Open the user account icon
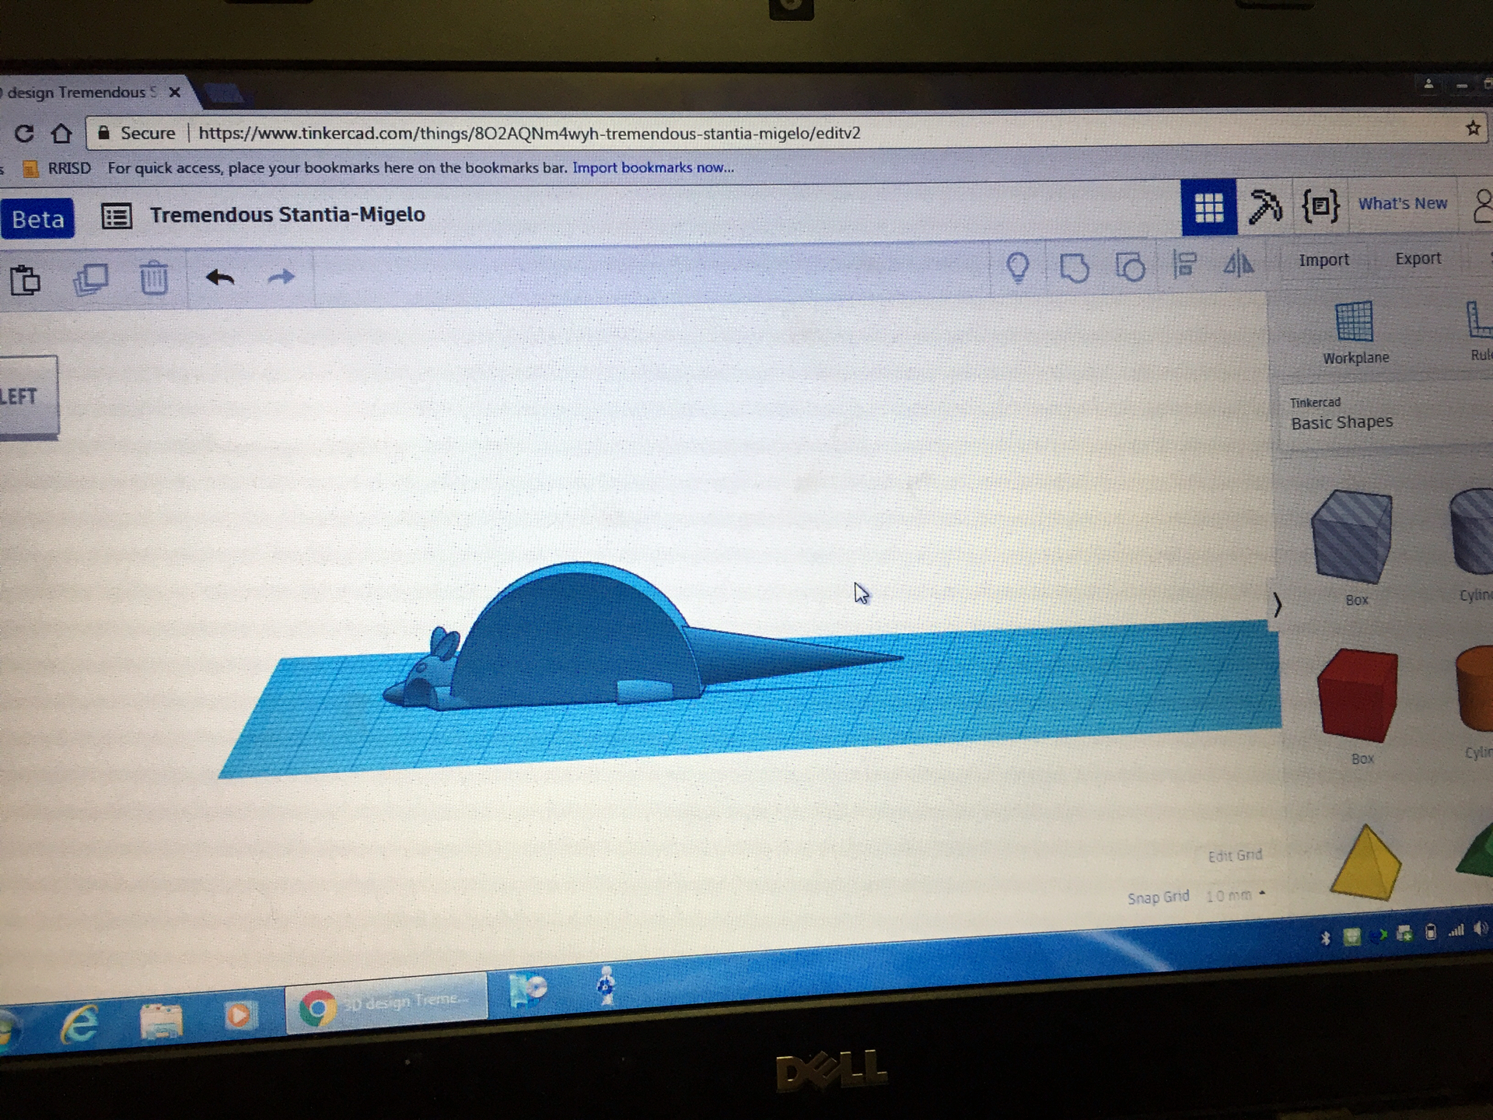The image size is (1493, 1120). click(1482, 206)
